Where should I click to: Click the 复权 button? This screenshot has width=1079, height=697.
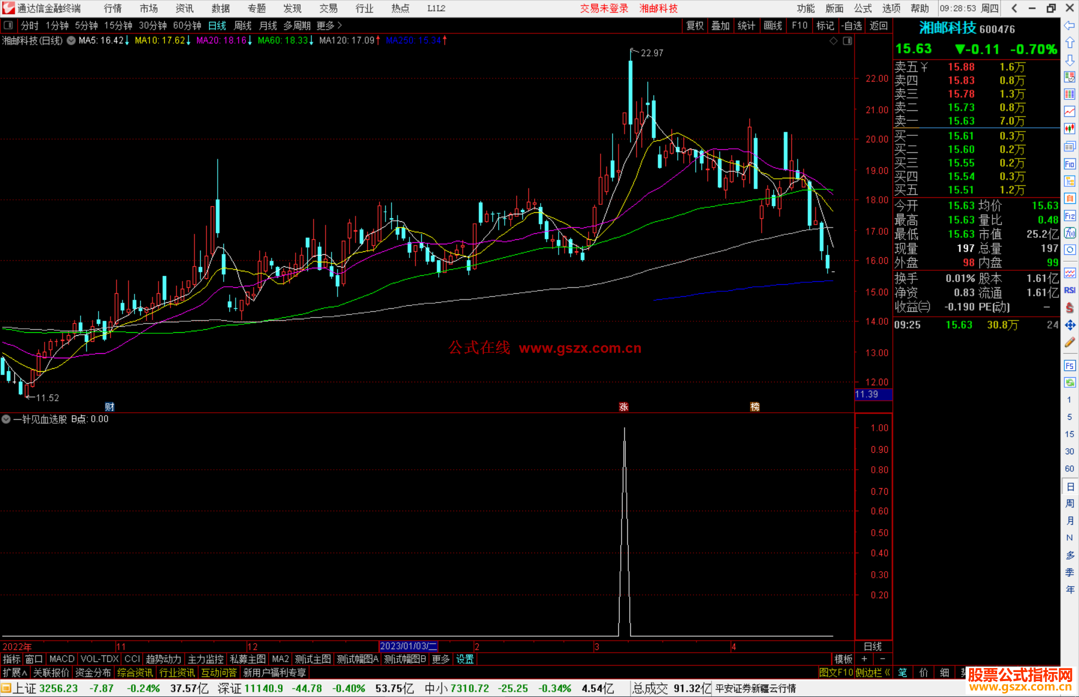[x=695, y=25]
